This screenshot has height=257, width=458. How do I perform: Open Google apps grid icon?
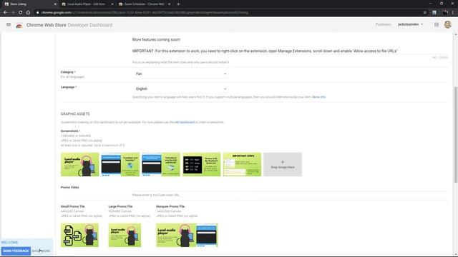point(437,25)
